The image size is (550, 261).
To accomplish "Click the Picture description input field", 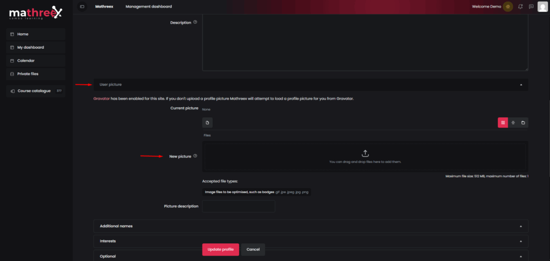I will coord(238,206).
